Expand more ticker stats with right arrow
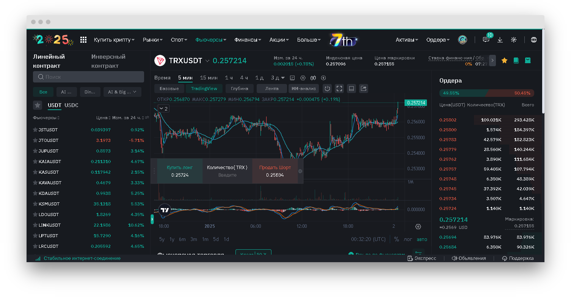571x300 pixels. coord(492,60)
